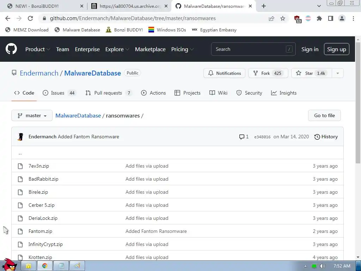Click the History clock icon link
361x271 pixels.
[x=326, y=137]
